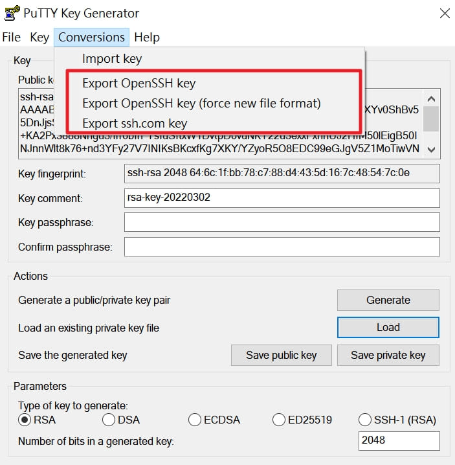
Task: Click the Generate button
Action: coord(388,300)
